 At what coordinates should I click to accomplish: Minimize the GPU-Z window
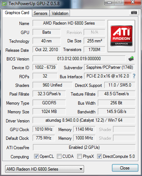pos(109,3)
